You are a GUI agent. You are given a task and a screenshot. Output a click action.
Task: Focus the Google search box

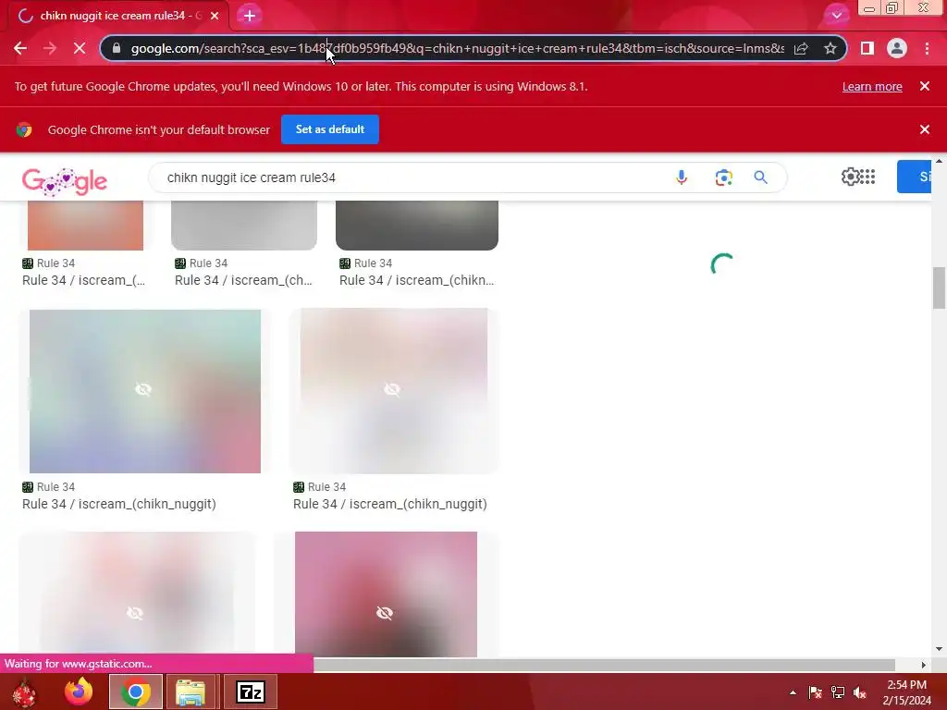click(417, 177)
